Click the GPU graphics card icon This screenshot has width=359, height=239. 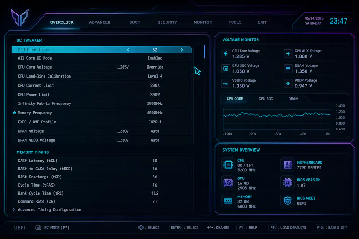click(x=228, y=183)
